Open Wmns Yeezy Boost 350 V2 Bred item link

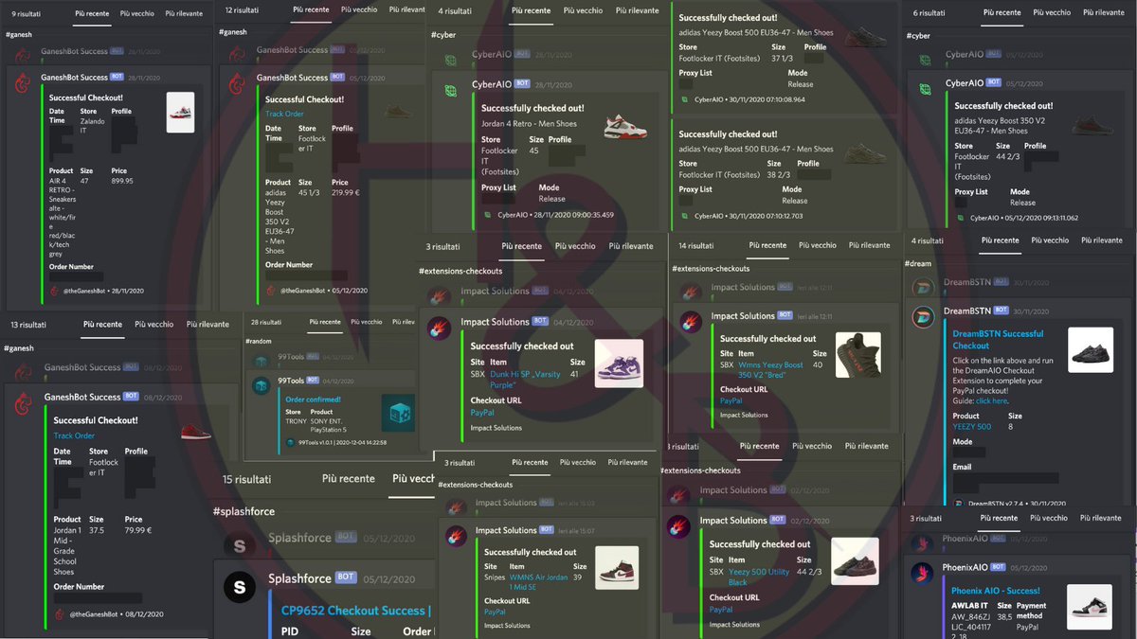click(771, 370)
